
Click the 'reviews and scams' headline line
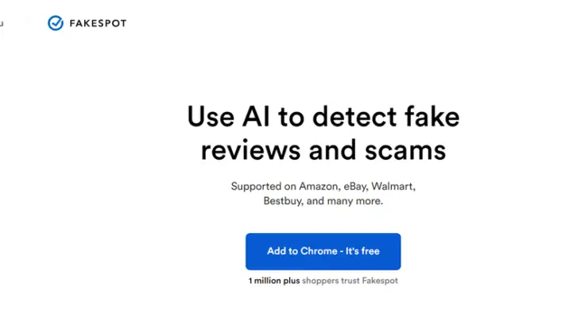323,150
